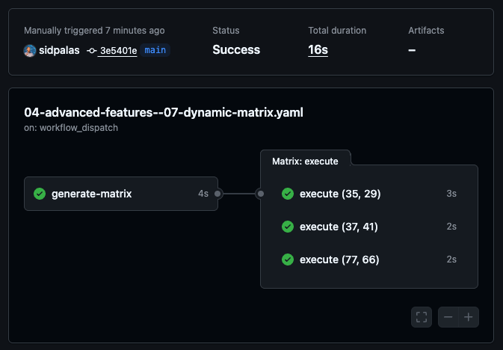Click the Artifacts label
This screenshot has height=350, width=503.
426,31
